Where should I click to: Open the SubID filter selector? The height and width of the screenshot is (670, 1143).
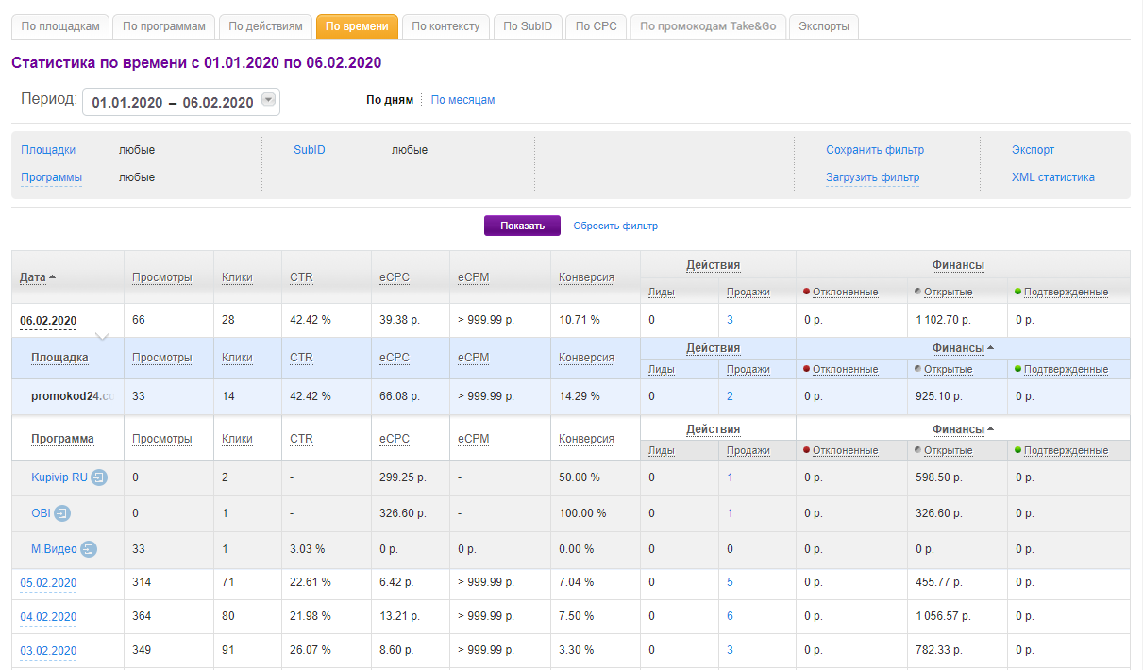coord(309,150)
